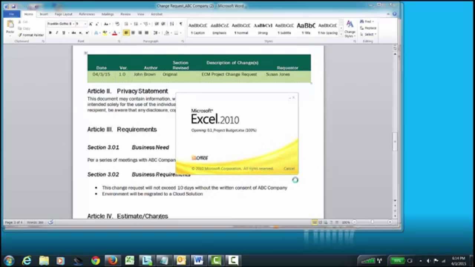Click Word count in status bar

(x=36, y=222)
